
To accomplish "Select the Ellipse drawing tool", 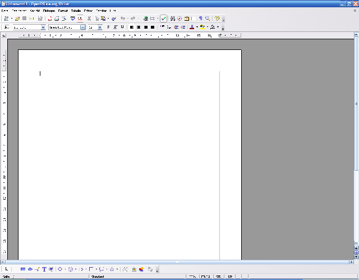I will click(x=30, y=269).
